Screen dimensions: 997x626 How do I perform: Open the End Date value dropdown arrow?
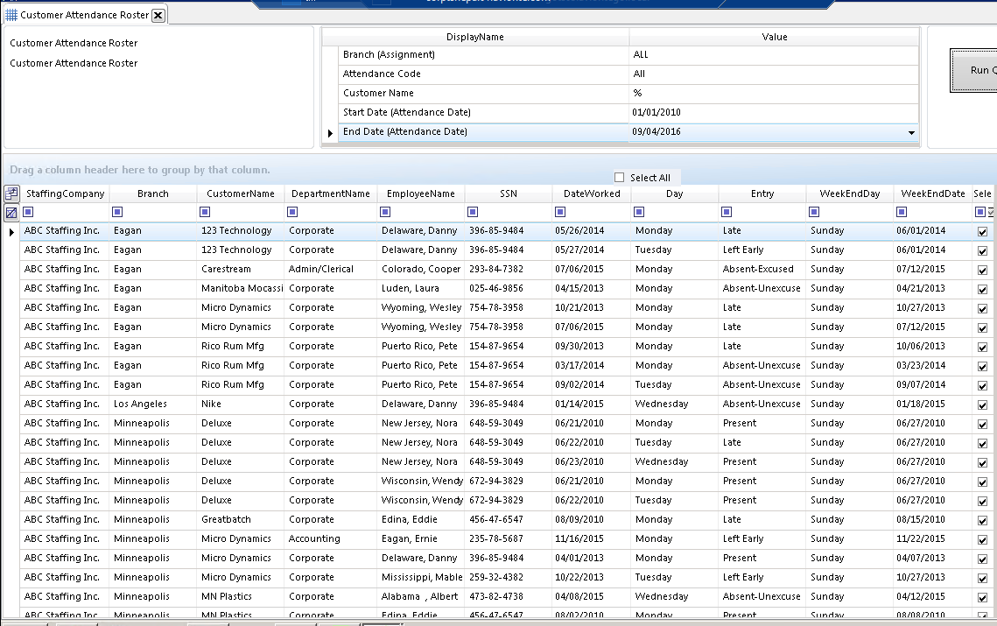(911, 132)
